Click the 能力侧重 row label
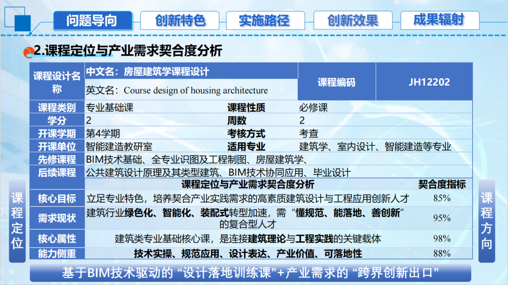The height and width of the screenshot is (285, 508). (x=57, y=253)
